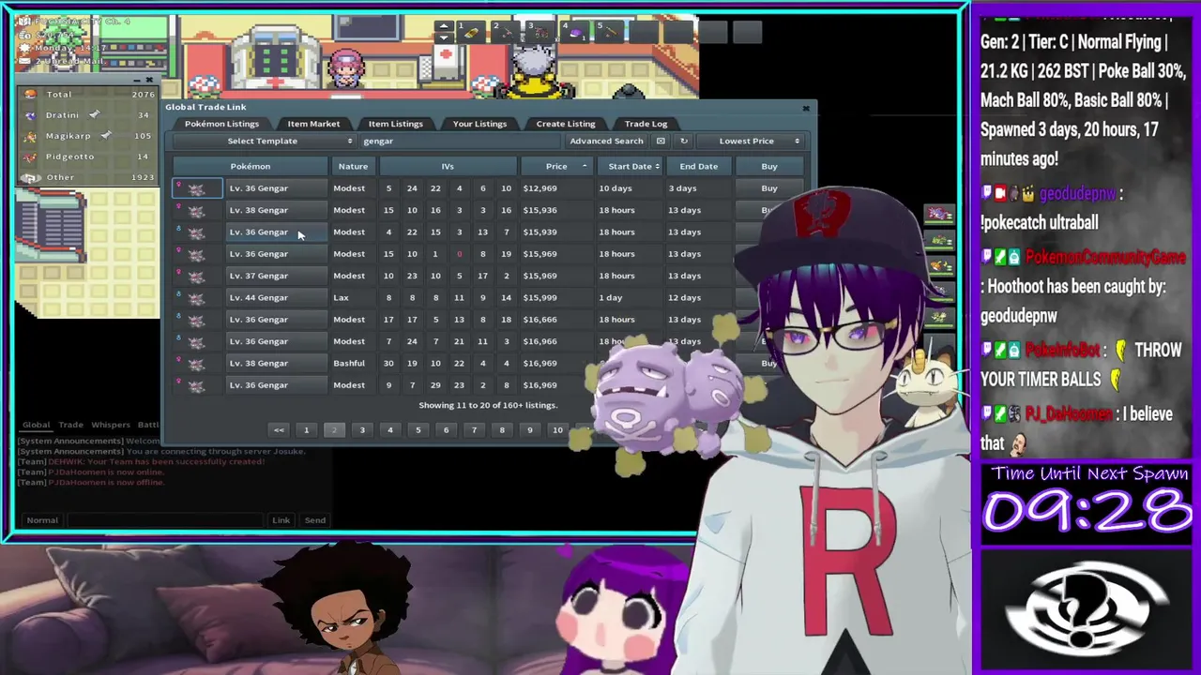Screen dimensions: 1201x675
Task: Select the Bashful Gengar sprite icon
Action: (x=196, y=363)
